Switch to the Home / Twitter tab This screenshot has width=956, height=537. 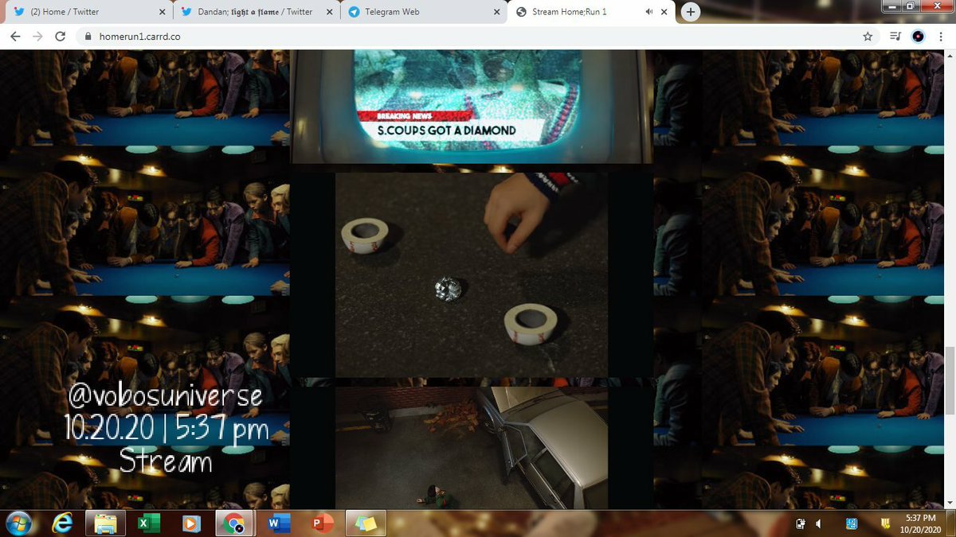click(x=88, y=12)
